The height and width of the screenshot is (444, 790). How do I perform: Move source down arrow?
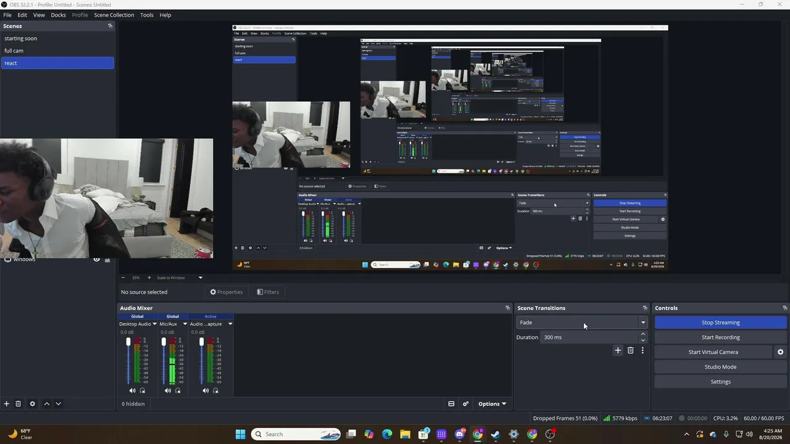tap(58, 404)
